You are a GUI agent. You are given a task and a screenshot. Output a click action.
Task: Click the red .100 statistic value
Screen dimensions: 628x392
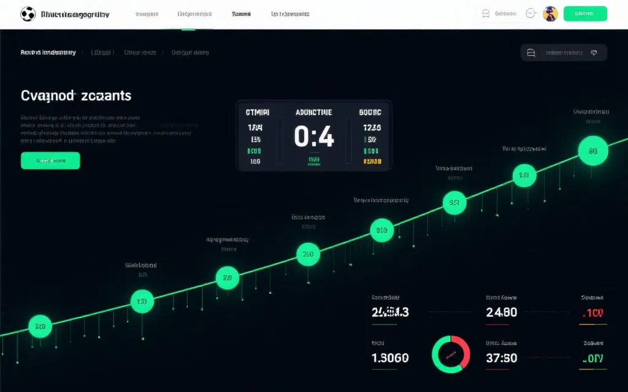pyautogui.click(x=593, y=313)
